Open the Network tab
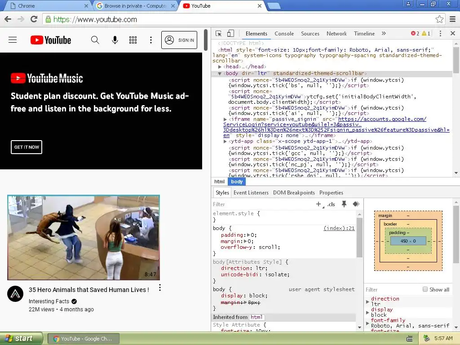 click(x=336, y=33)
